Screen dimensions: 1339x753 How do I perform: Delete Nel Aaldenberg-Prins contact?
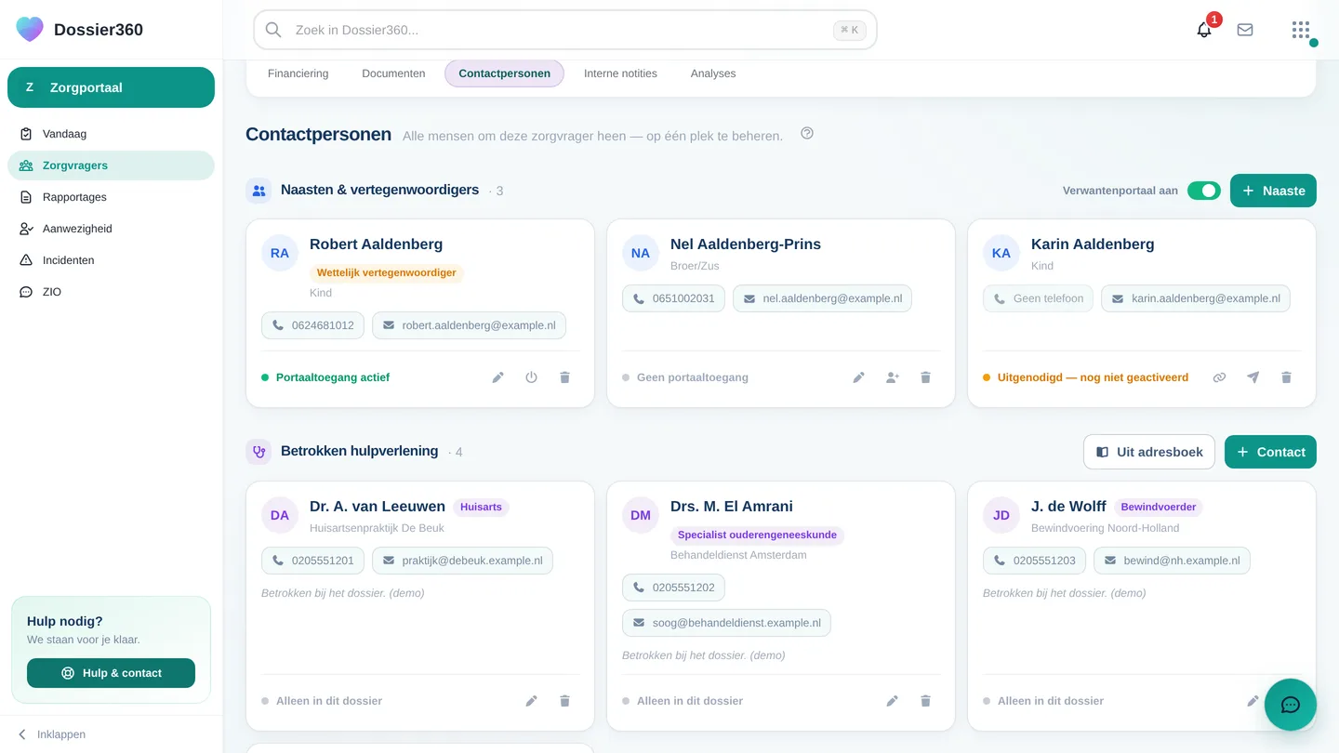click(x=925, y=377)
